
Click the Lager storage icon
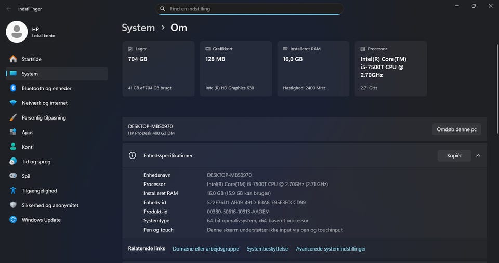130,49
